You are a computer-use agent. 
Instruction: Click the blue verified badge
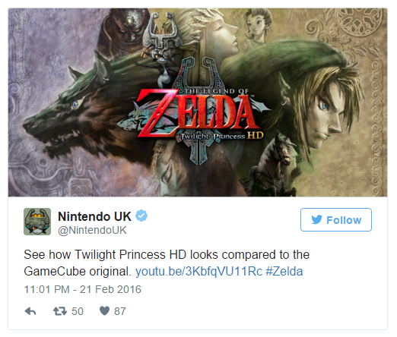pos(141,216)
